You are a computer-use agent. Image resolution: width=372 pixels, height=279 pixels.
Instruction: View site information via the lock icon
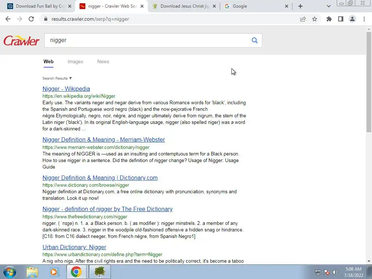pos(46,19)
